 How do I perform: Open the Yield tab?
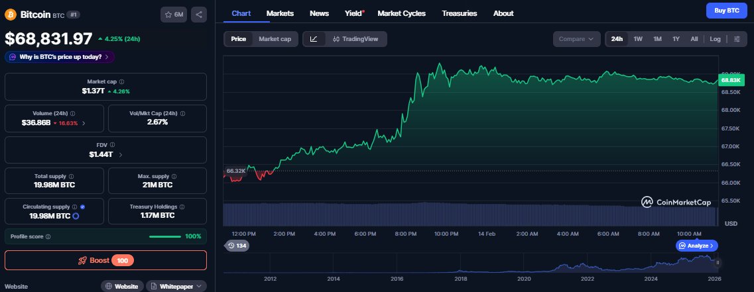point(353,13)
